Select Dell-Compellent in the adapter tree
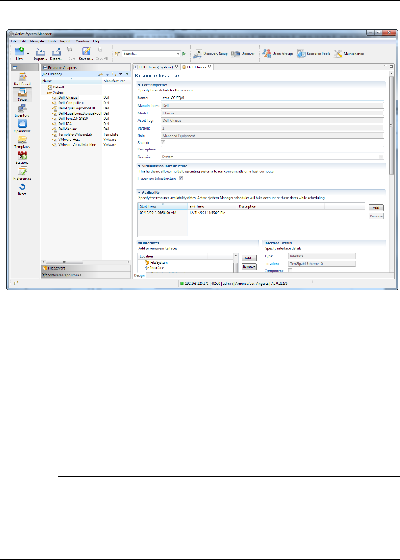 pyautogui.click(x=71, y=103)
